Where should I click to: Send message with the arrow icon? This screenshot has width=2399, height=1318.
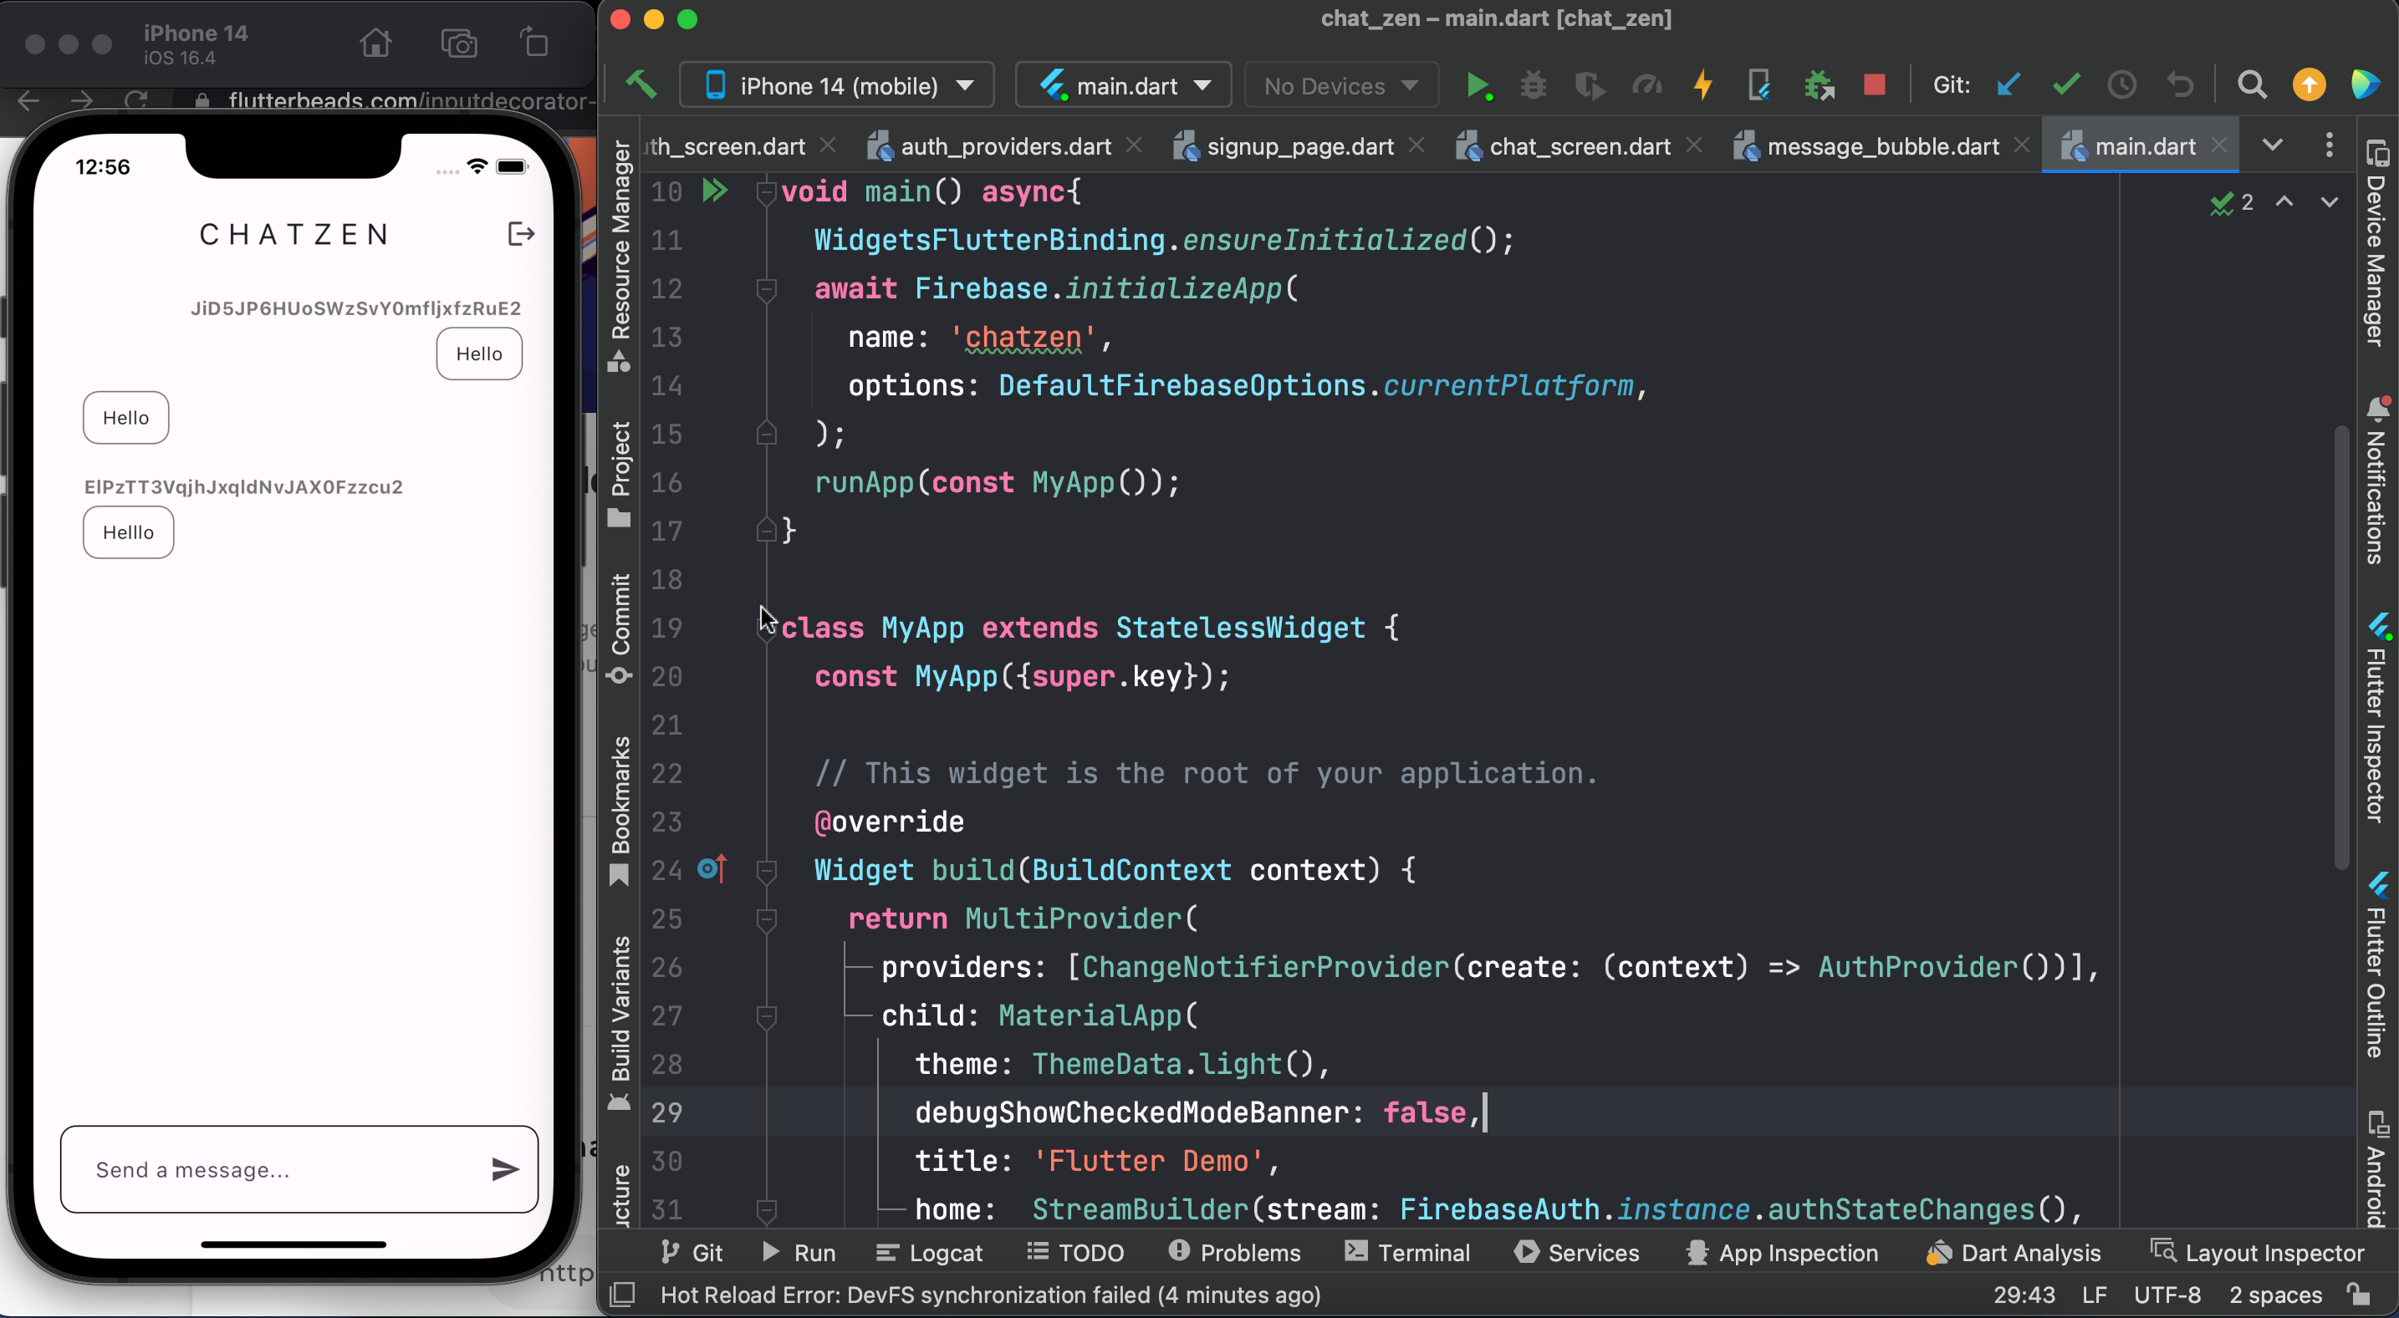click(x=505, y=1169)
